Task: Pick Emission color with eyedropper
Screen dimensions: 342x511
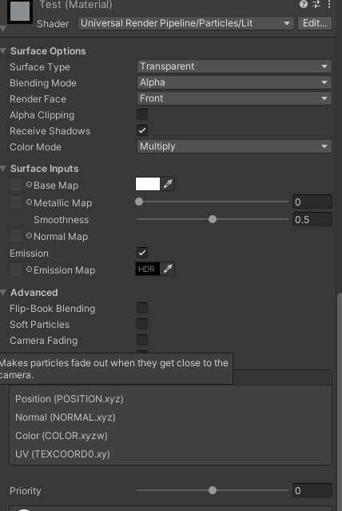Action: pyautogui.click(x=168, y=269)
